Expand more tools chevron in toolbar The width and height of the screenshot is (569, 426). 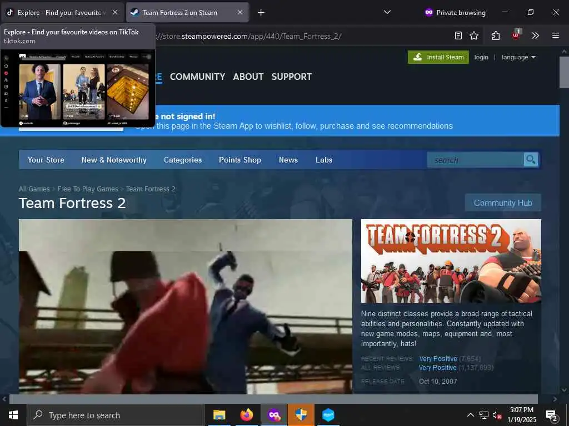pos(535,35)
